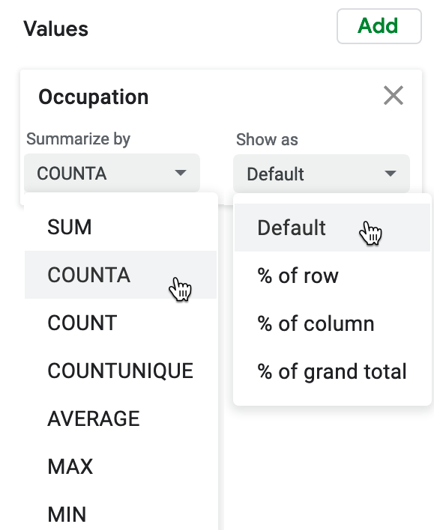Click the Show as dropdown arrow

(391, 174)
